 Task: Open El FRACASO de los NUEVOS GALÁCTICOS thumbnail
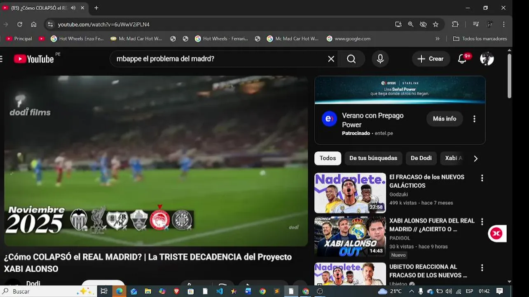click(x=350, y=193)
